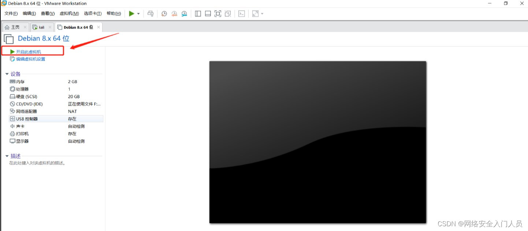Click the black VM screen preview
Viewport: 528px width, 231px height.
[317, 142]
